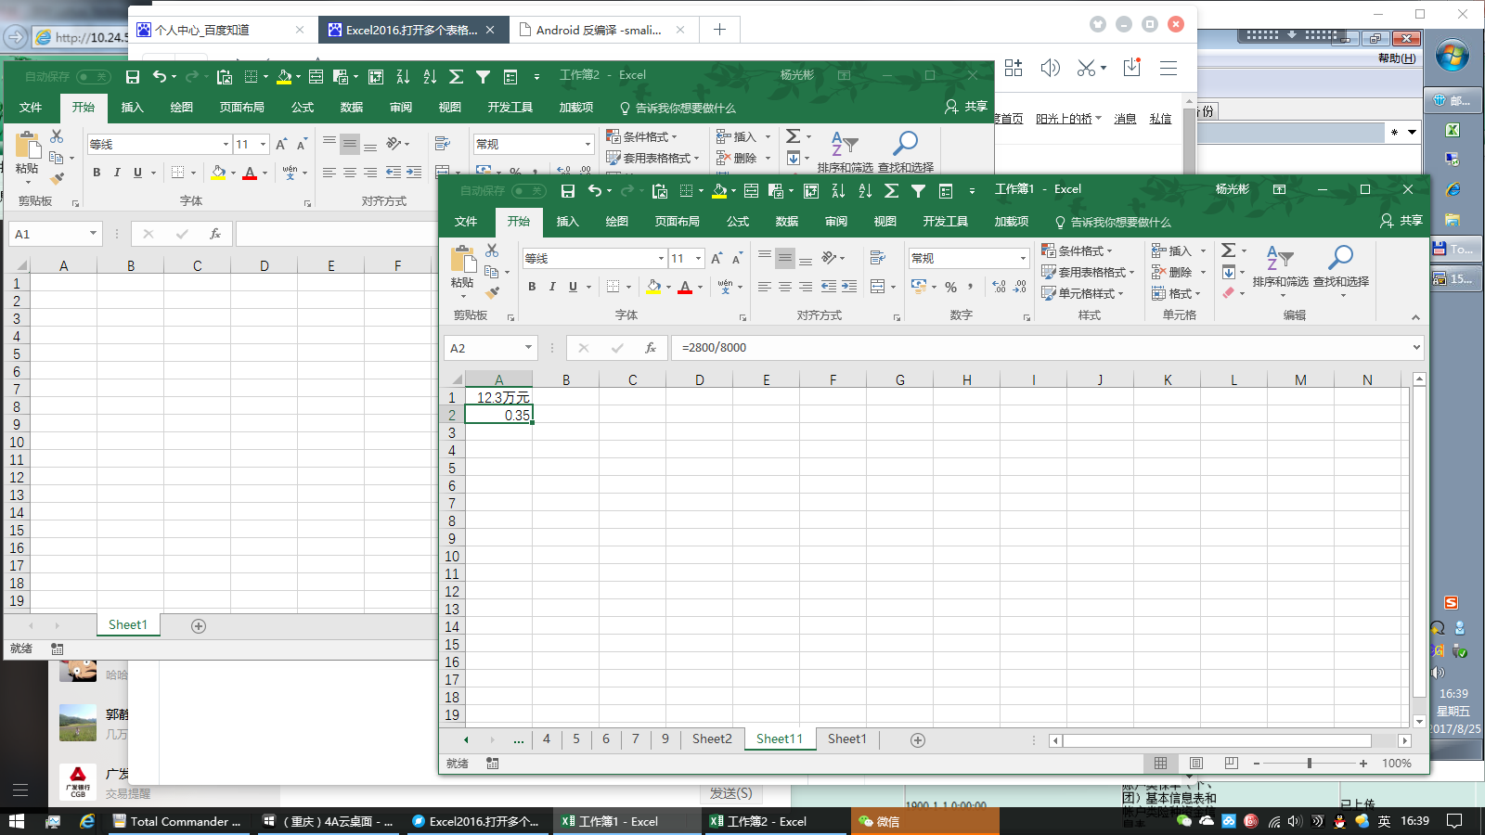Open WeChat from the taskbar
This screenshot has height=835, width=1485.
(882, 821)
